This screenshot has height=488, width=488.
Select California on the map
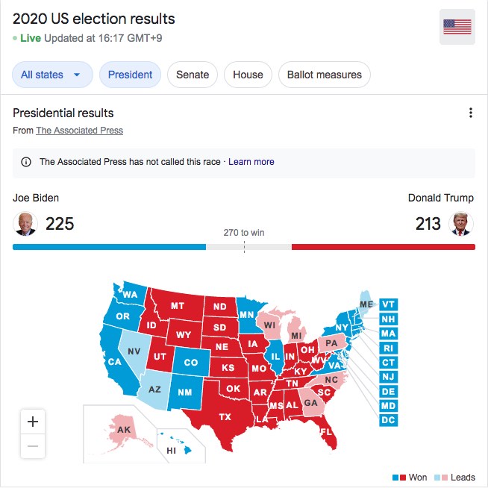coord(116,361)
